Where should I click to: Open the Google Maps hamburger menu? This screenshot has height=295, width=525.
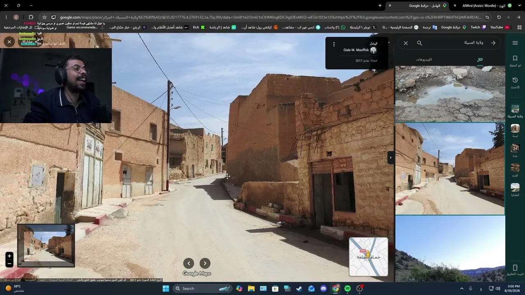[515, 43]
